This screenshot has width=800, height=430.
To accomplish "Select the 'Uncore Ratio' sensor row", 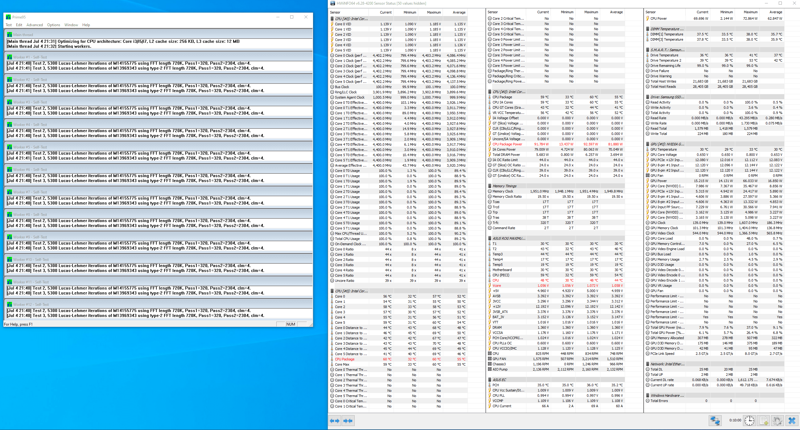I will pyautogui.click(x=398, y=281).
